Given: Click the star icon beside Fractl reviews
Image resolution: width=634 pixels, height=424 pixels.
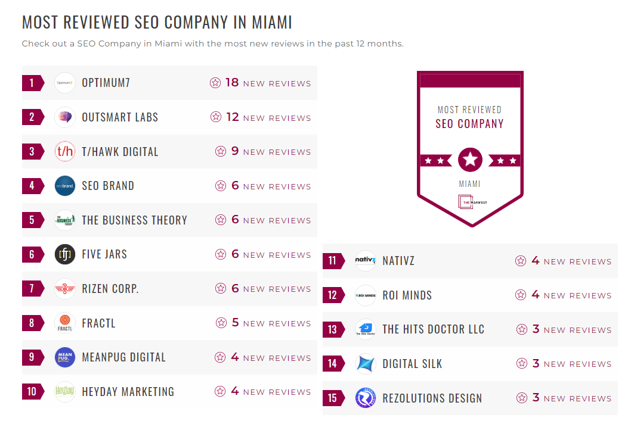Looking at the screenshot, I should 221,323.
